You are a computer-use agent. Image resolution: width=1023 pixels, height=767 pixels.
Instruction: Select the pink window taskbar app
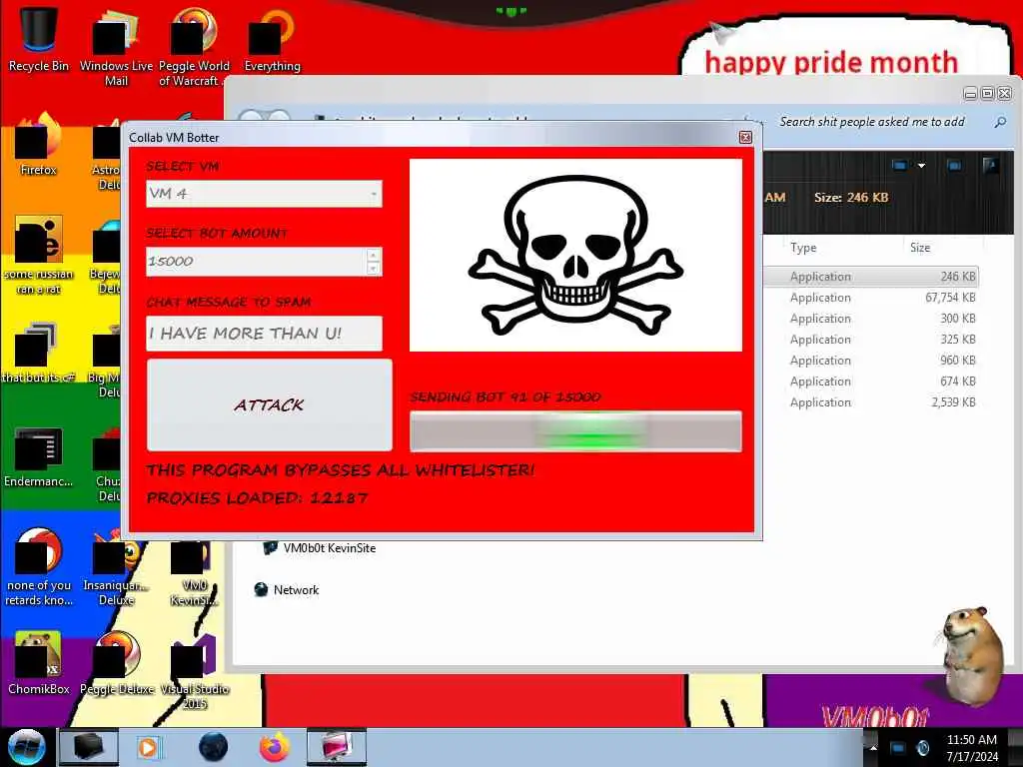[x=336, y=747]
